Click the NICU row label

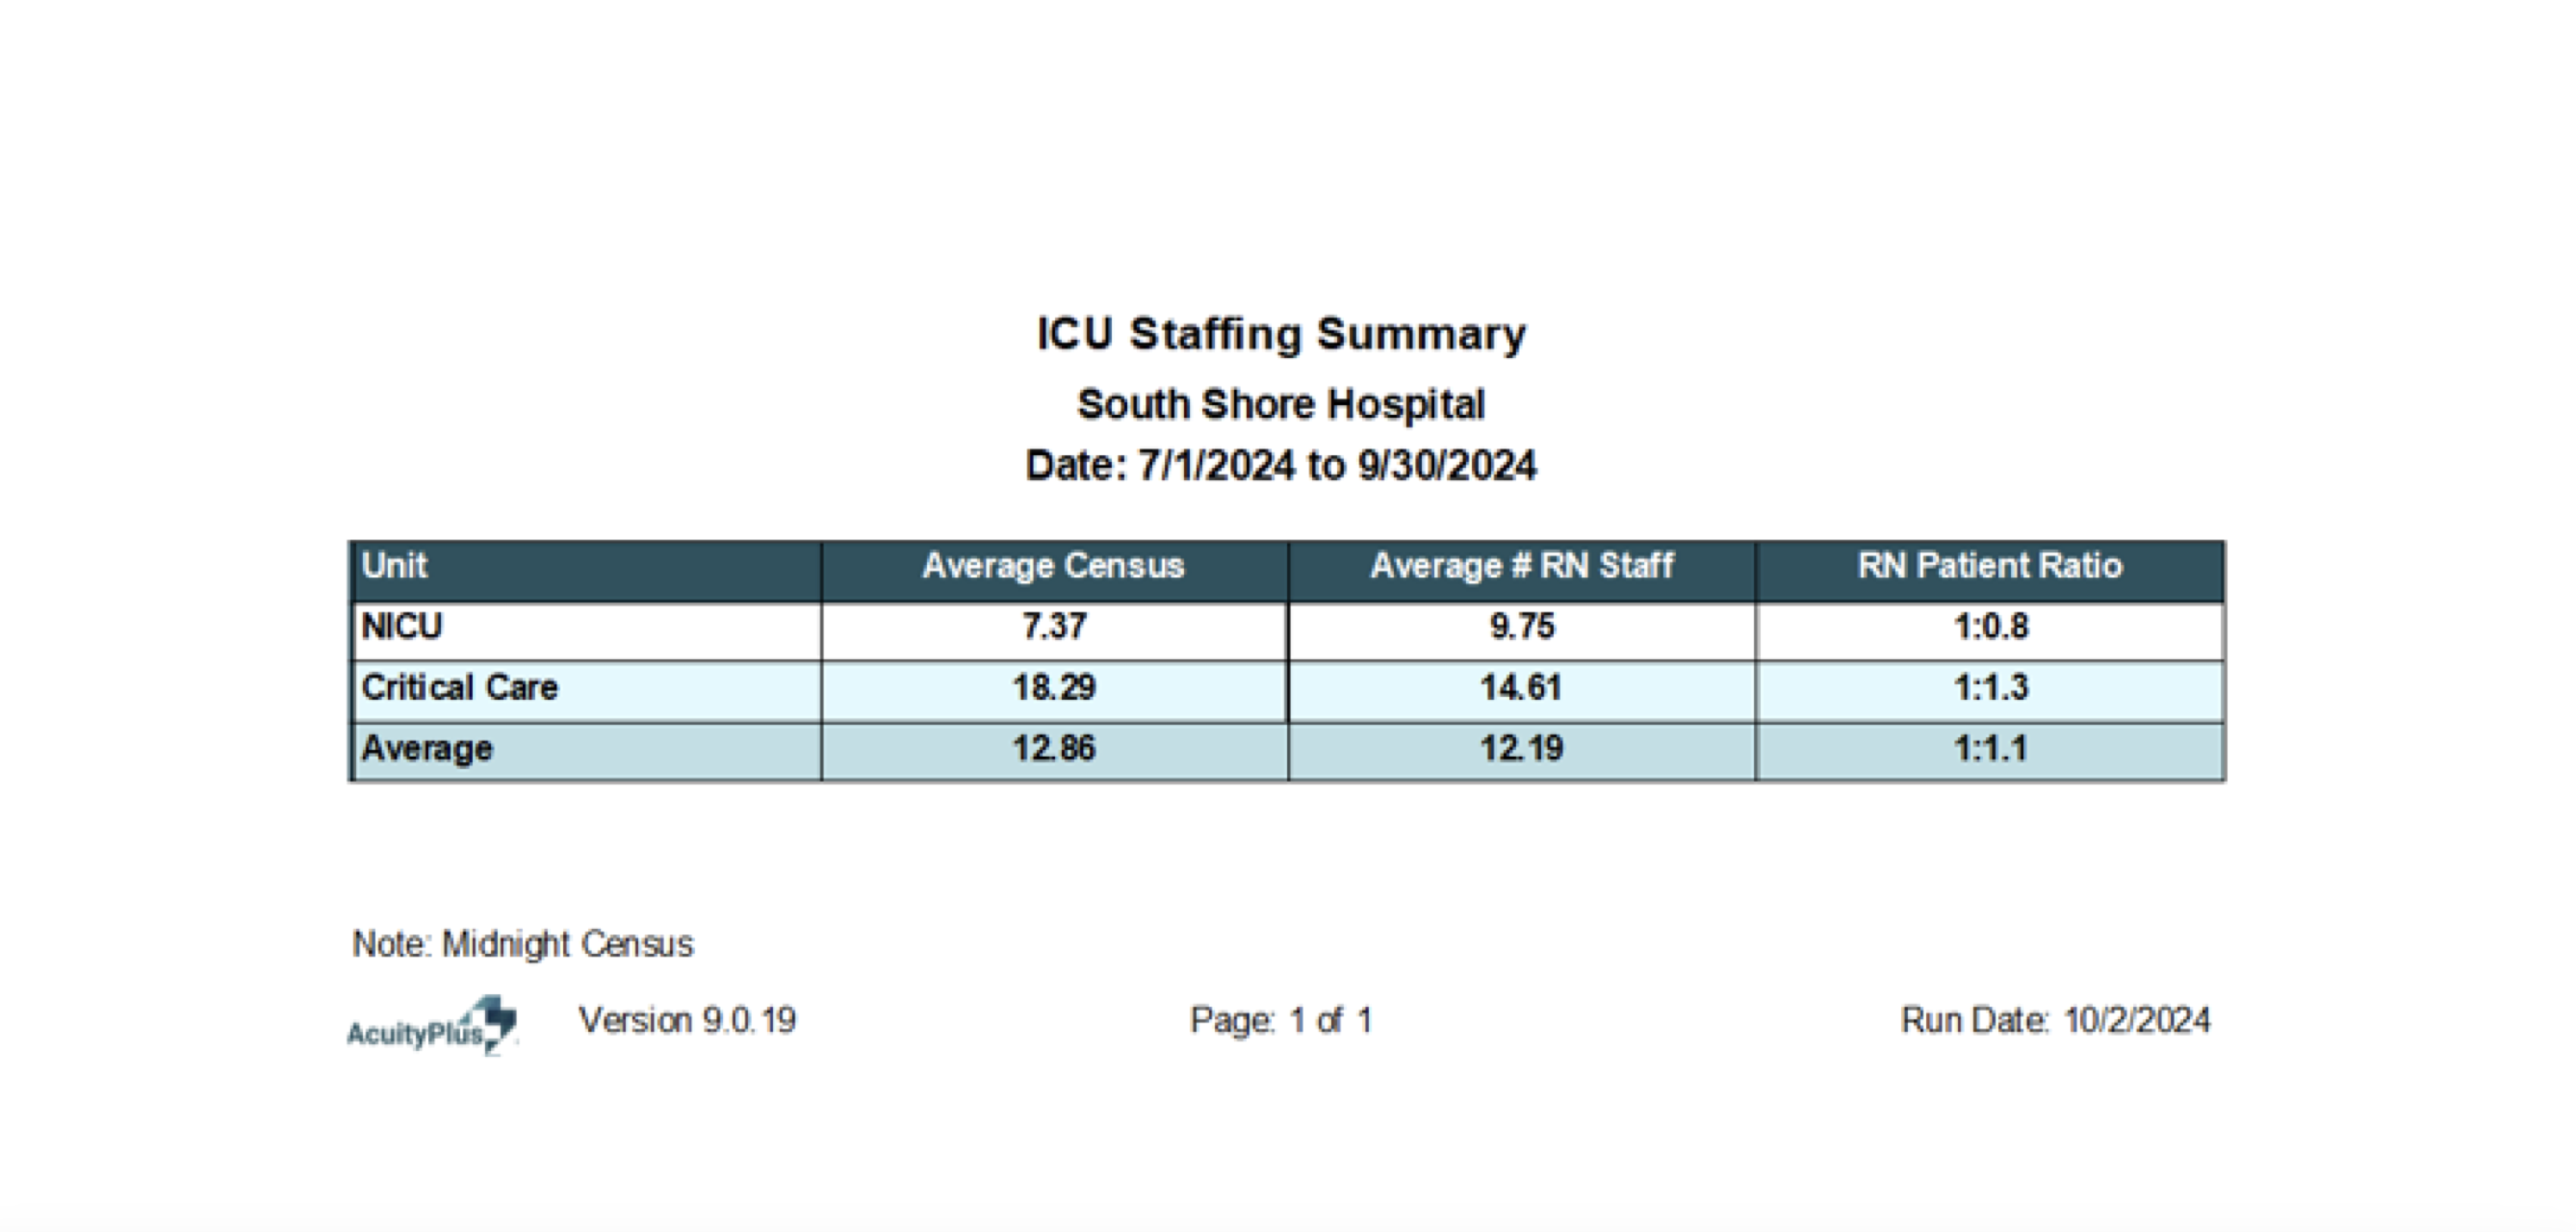tap(402, 627)
